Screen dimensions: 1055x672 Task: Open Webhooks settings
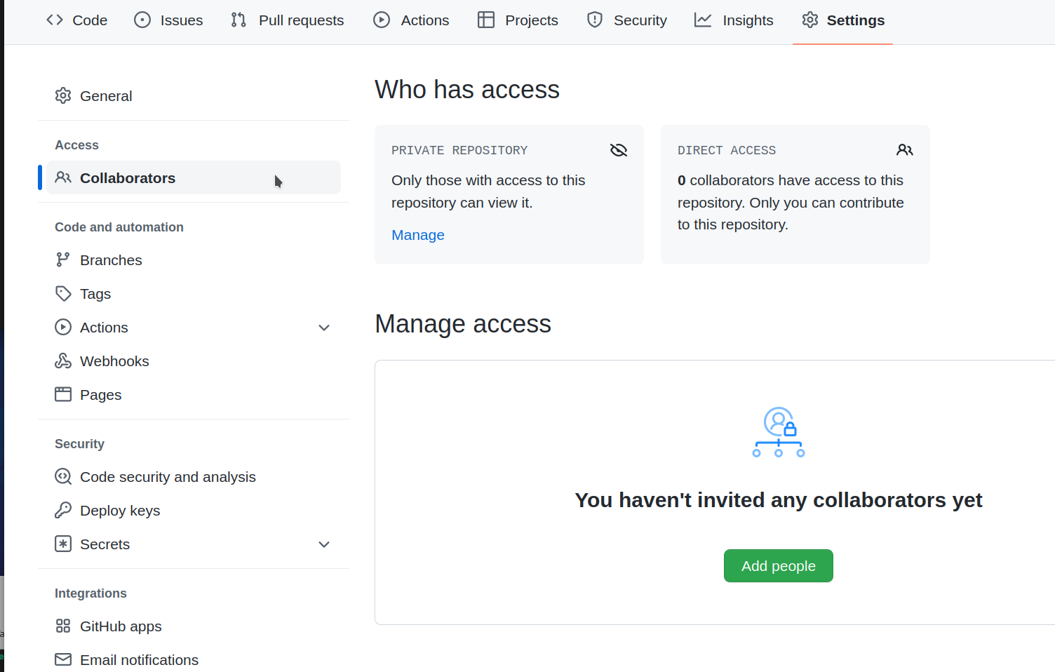click(194, 361)
